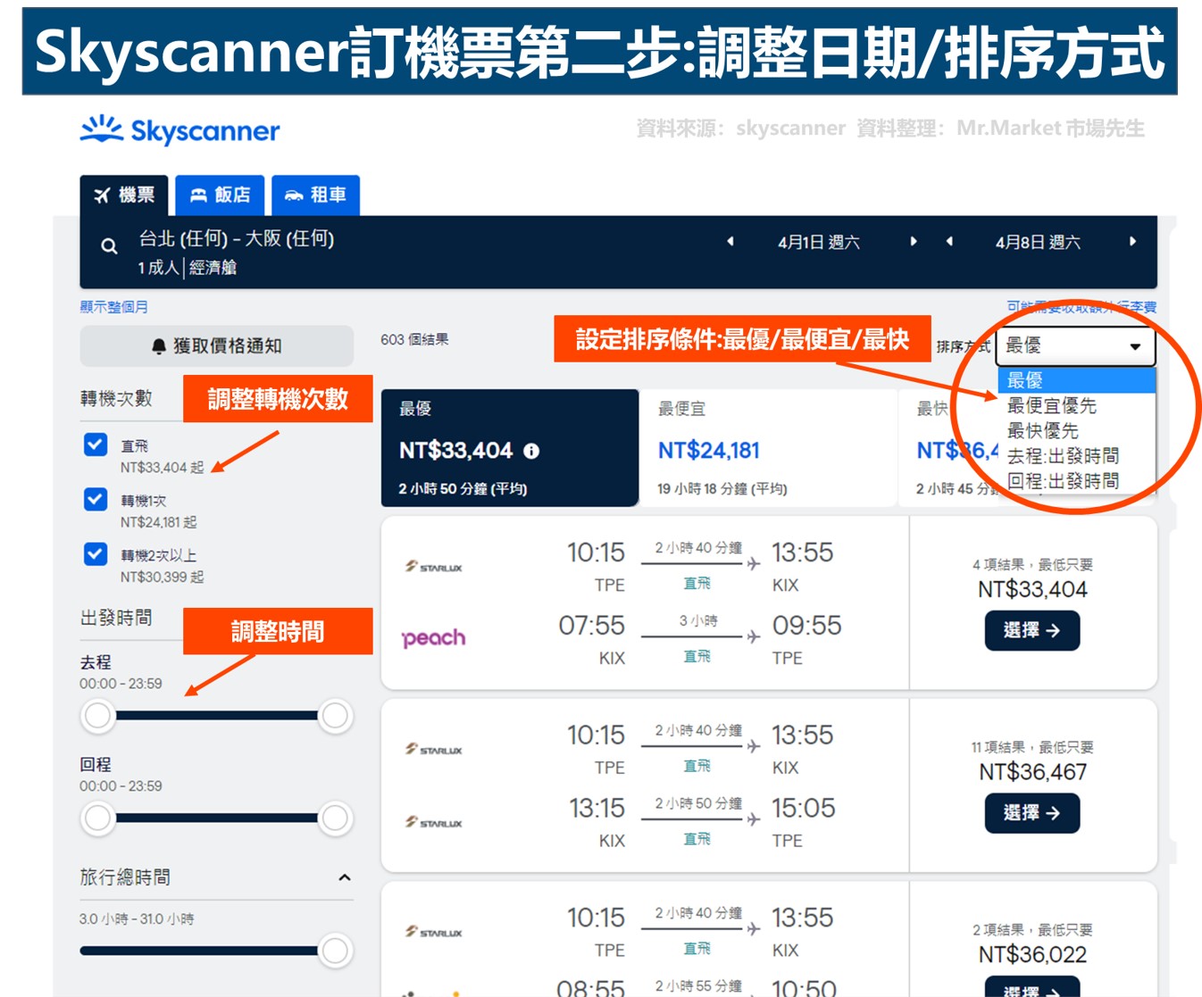Go to previous day before 4月1日
This screenshot has width=1202, height=997.
tap(730, 241)
